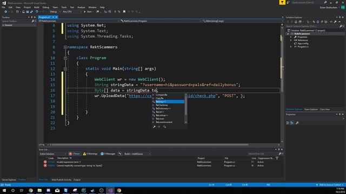
Task: Collapse the namespace RektScammers code block
Action: [x=65, y=47]
